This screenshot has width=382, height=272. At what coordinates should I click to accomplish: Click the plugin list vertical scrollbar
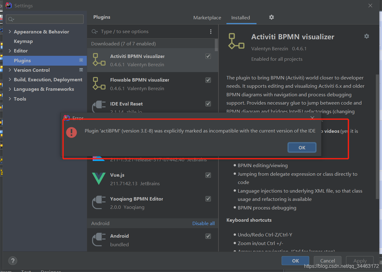tap(216, 45)
